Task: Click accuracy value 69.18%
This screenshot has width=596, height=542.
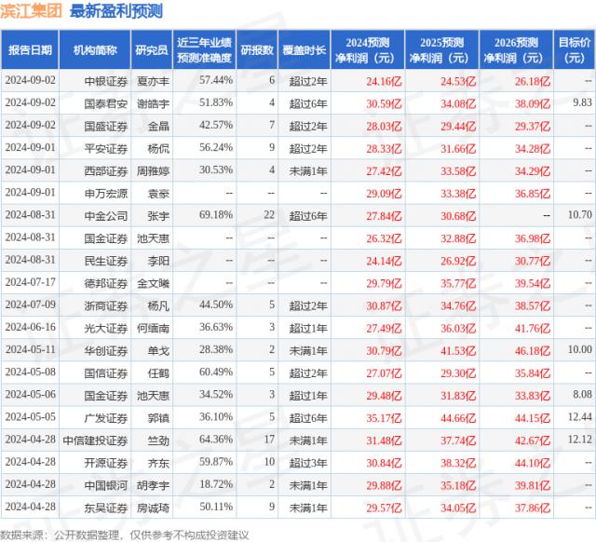Action: [216, 214]
